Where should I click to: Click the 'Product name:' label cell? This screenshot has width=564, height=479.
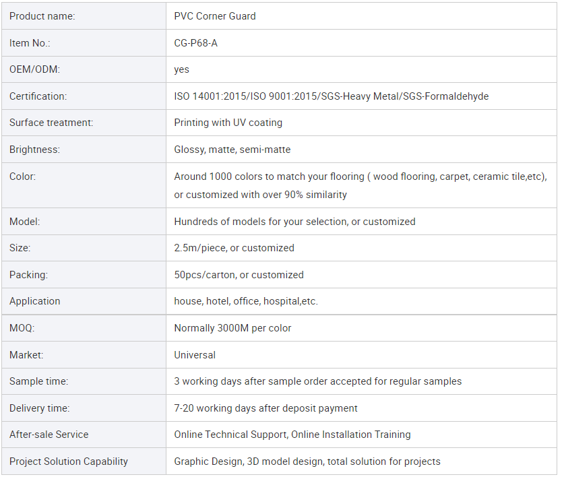[x=42, y=16]
